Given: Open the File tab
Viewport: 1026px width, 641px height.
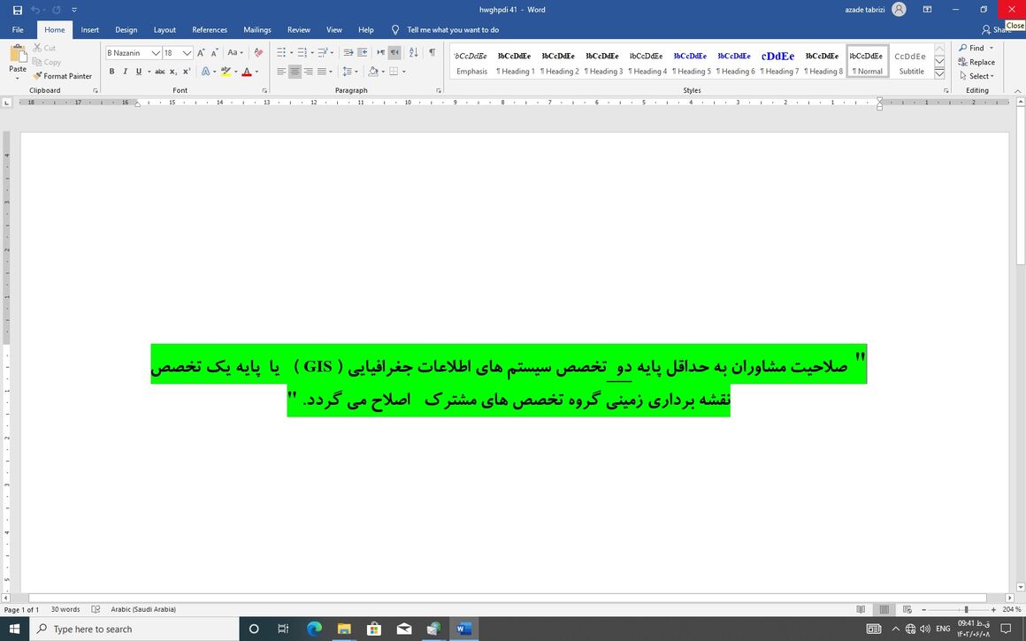Looking at the screenshot, I should 18,30.
